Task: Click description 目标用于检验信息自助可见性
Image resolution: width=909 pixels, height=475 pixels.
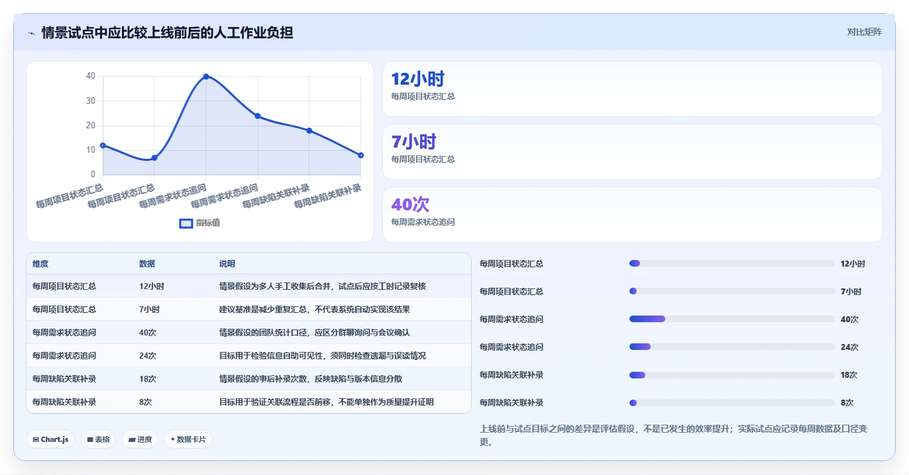Action: (323, 356)
